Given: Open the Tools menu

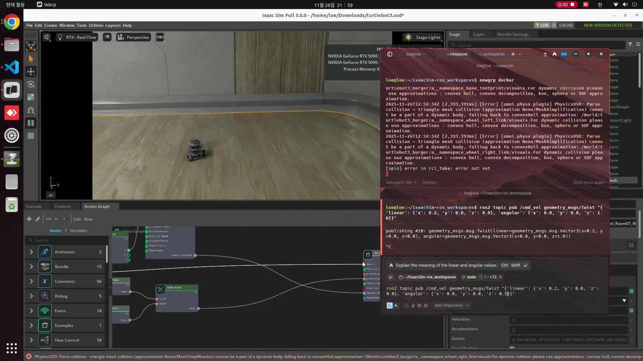Looking at the screenshot, I should (81, 25).
